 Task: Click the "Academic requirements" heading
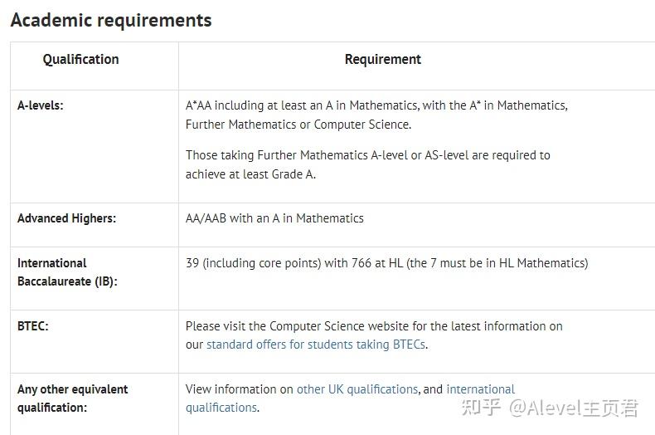(x=111, y=20)
